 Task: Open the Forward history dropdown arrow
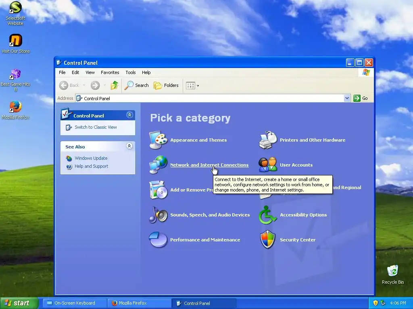click(104, 85)
